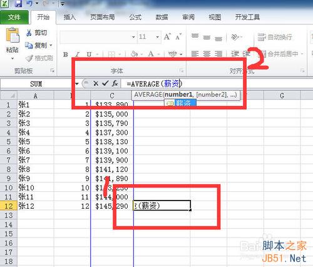Click the 合并后居中 merge and center button
This screenshot has height=267, width=313.
point(279,54)
